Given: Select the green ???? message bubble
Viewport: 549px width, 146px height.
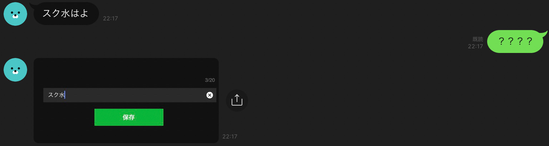Looking at the screenshot, I should pyautogui.click(x=515, y=42).
